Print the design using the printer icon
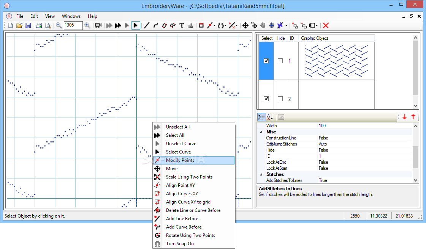The height and width of the screenshot is (249, 426). [x=39, y=25]
